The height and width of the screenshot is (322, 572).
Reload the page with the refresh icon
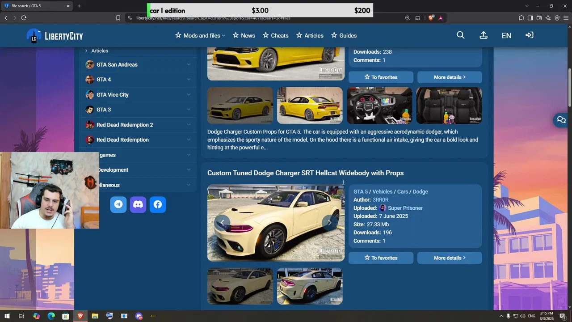24,18
